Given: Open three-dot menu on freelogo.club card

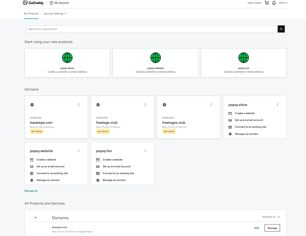Looking at the screenshot, I should pyautogui.click(x=145, y=105).
